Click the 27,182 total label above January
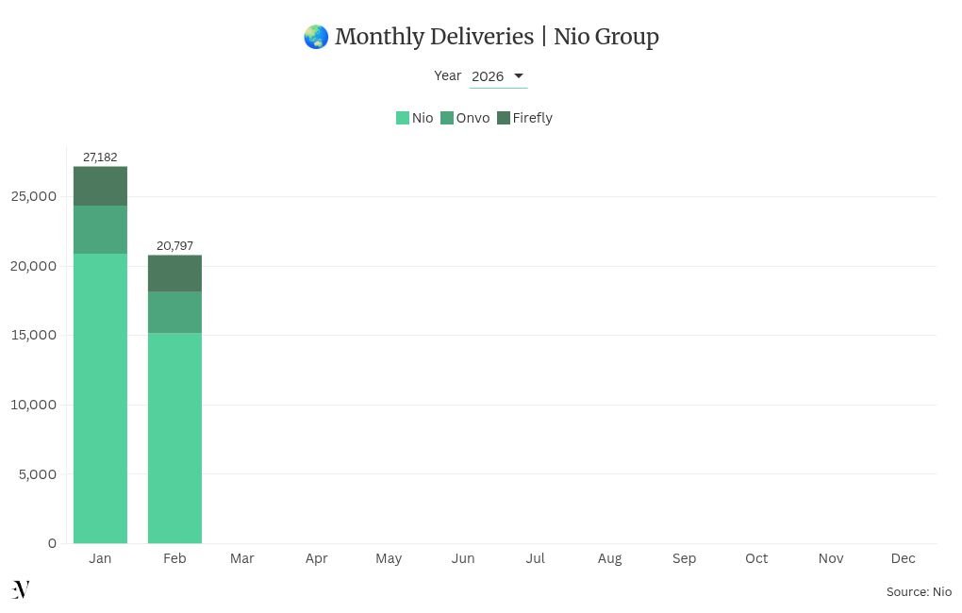 [x=100, y=157]
